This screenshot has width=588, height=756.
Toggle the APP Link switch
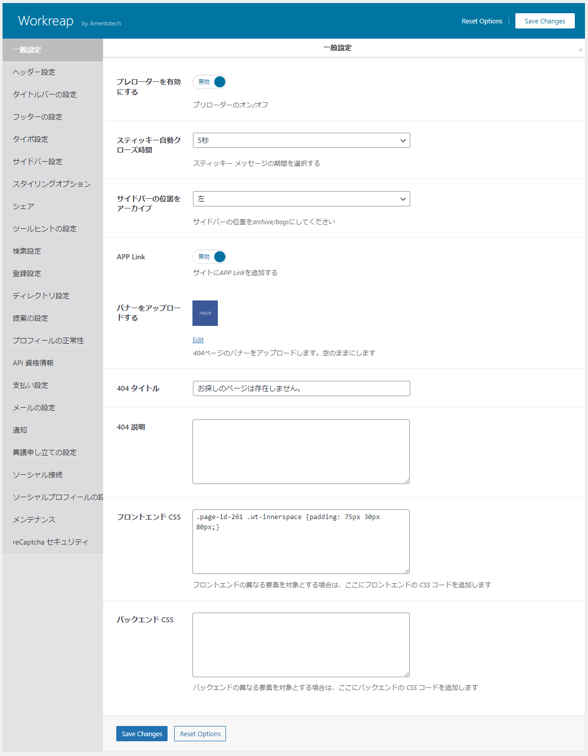point(210,257)
